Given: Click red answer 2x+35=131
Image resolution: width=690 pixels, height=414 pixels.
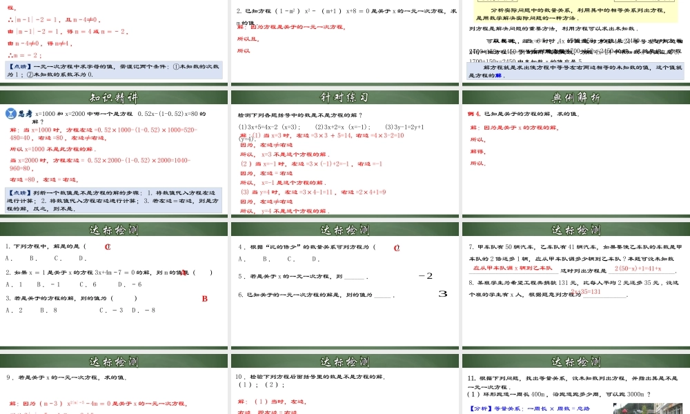Looking at the screenshot, I should click(x=586, y=292).
